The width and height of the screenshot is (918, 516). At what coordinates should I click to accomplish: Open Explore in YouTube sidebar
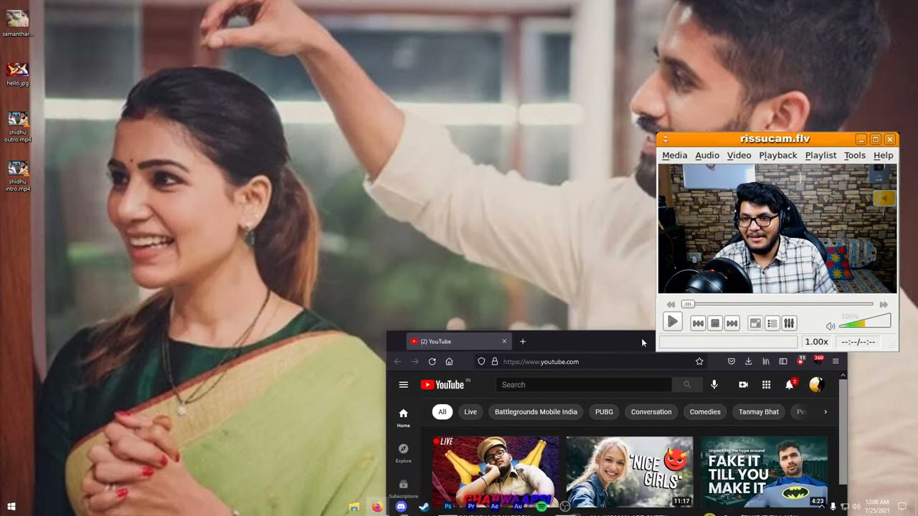[x=403, y=452]
